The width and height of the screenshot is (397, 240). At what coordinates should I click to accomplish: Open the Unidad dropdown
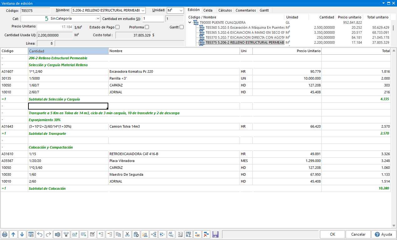coord(181,11)
